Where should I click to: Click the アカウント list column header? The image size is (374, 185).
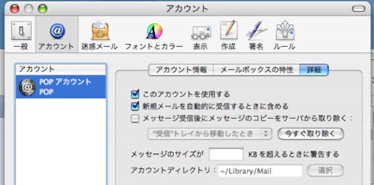61,69
